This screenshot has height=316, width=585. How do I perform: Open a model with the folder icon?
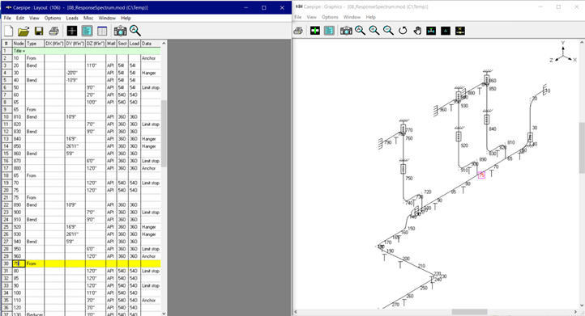[x=23, y=31]
